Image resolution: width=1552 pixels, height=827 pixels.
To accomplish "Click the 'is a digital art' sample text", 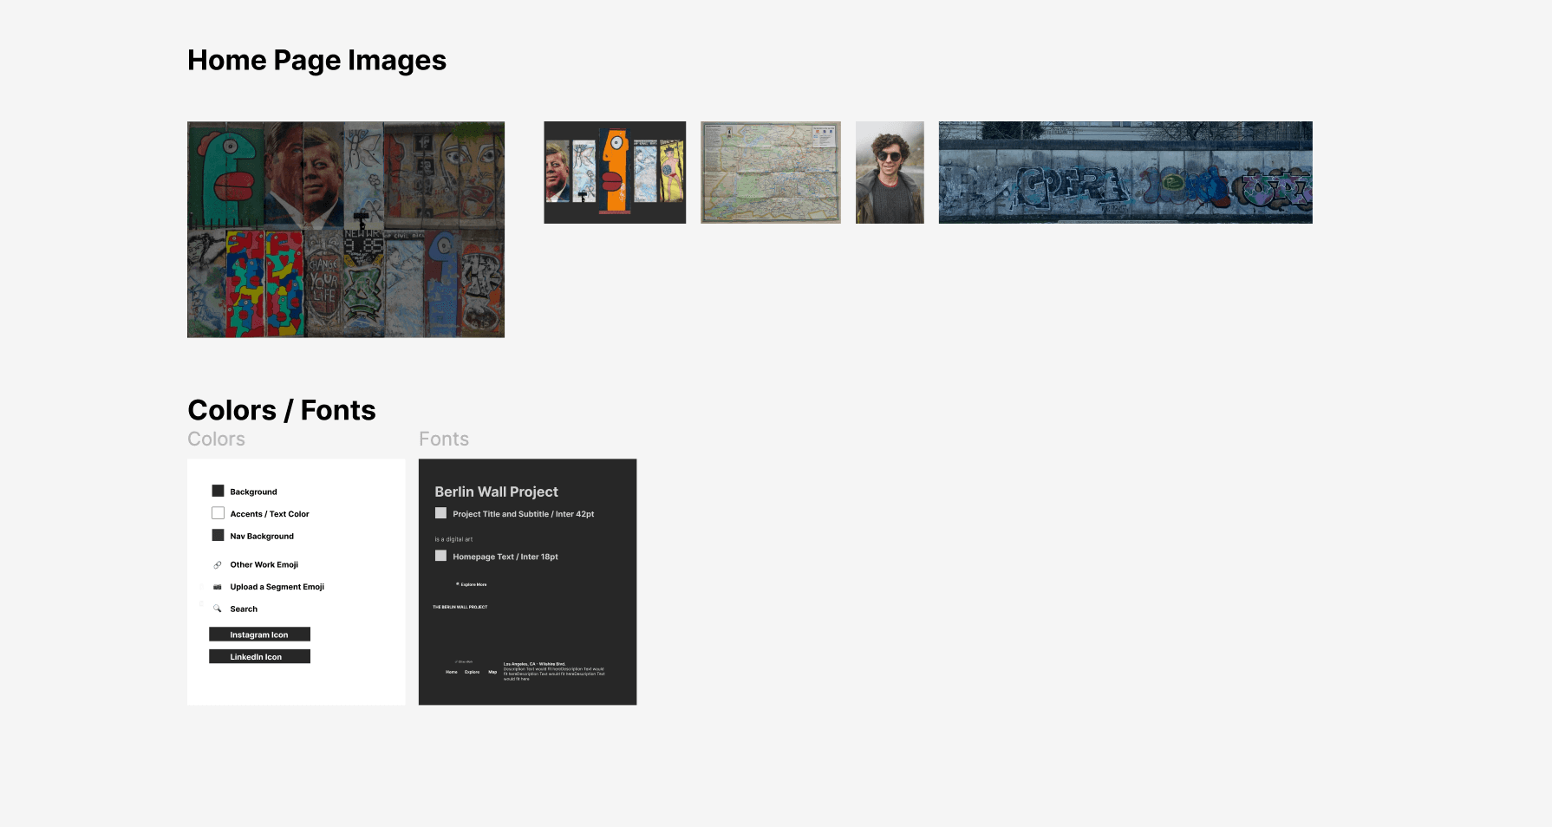I will click(x=453, y=539).
